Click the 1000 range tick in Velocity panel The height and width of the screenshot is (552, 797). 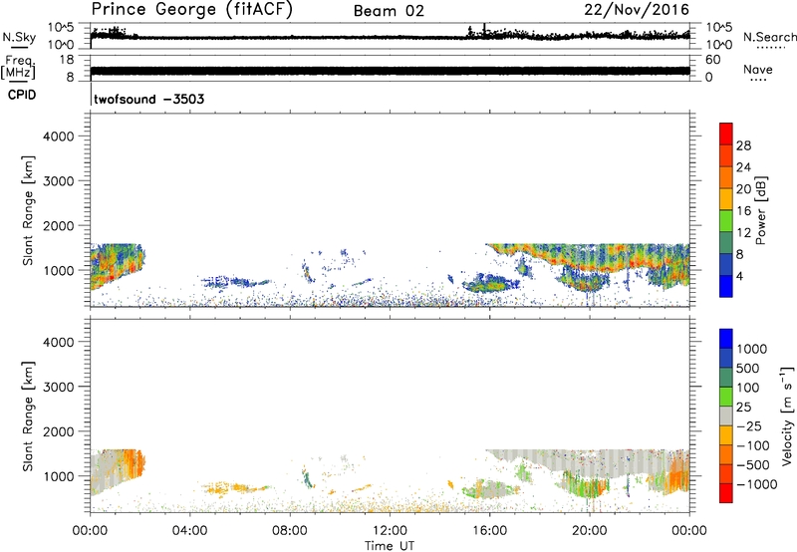[x=59, y=476]
